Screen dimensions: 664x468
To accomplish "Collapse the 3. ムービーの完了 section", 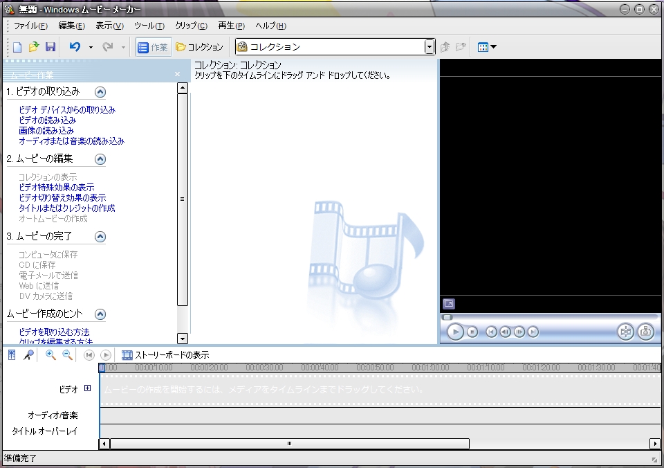I will click(x=100, y=237).
